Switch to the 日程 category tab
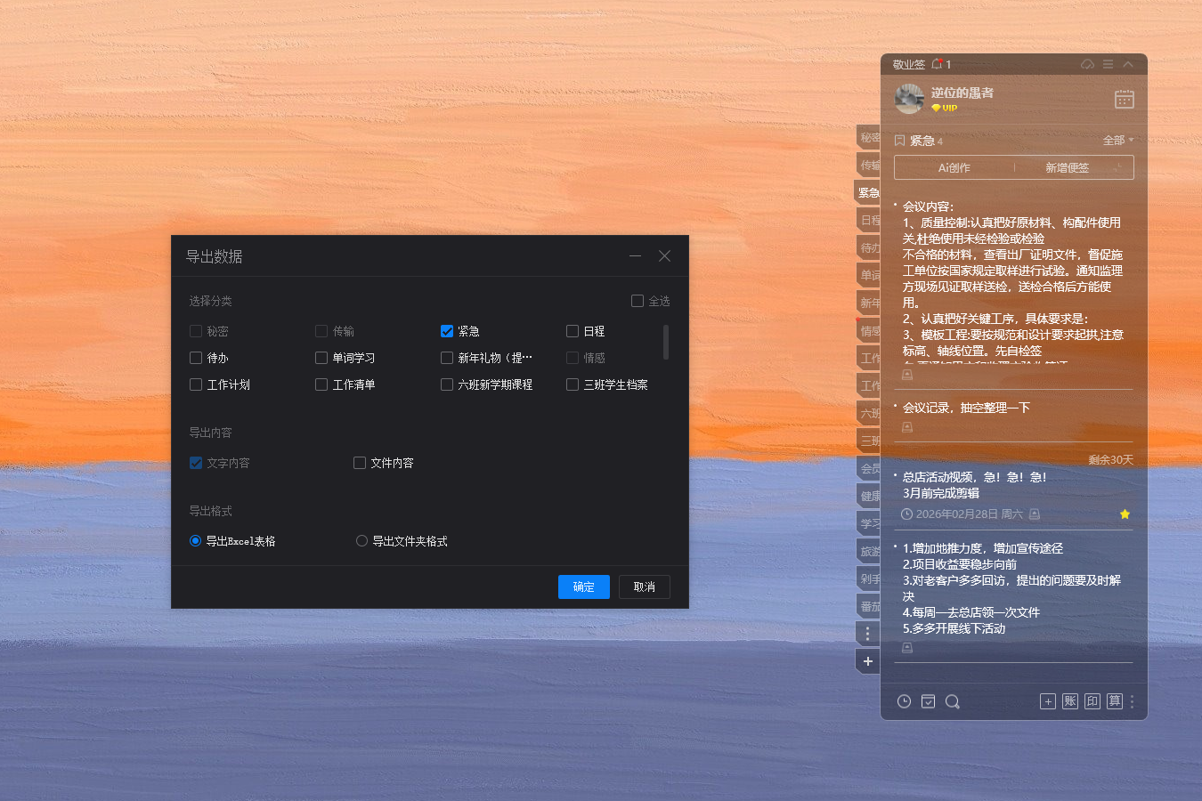Image resolution: width=1202 pixels, height=801 pixels. pos(868,219)
